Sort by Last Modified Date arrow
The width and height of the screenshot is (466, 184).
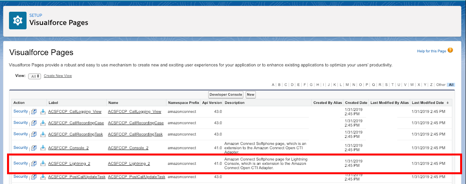point(448,103)
